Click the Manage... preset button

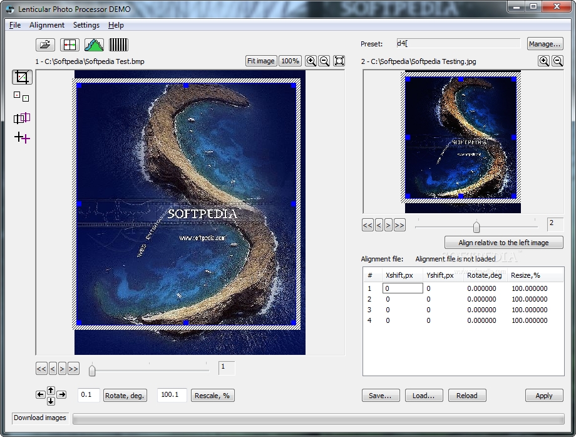coord(545,44)
